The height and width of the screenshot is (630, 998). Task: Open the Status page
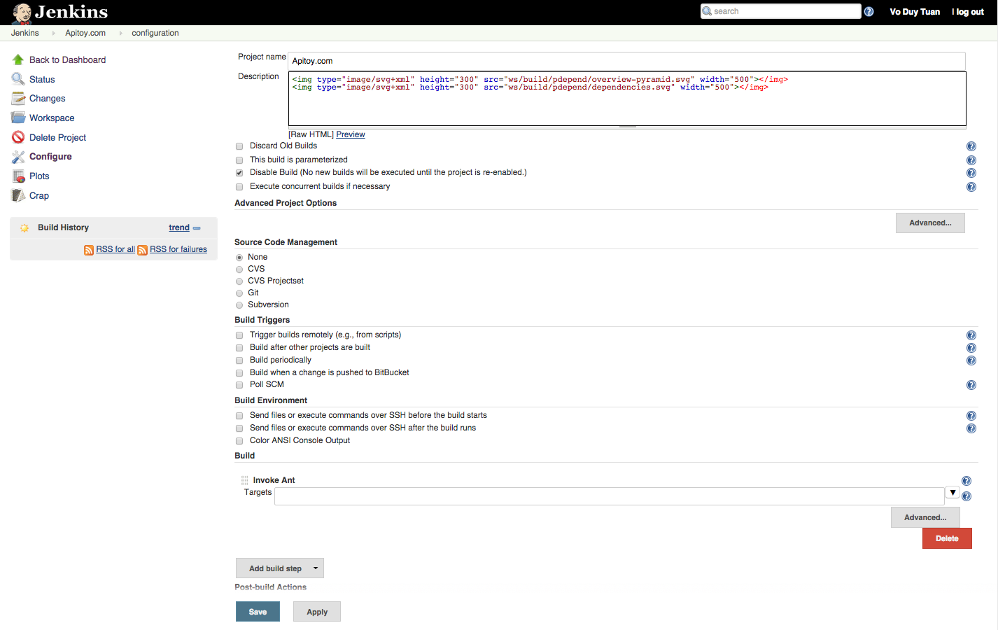coord(42,80)
